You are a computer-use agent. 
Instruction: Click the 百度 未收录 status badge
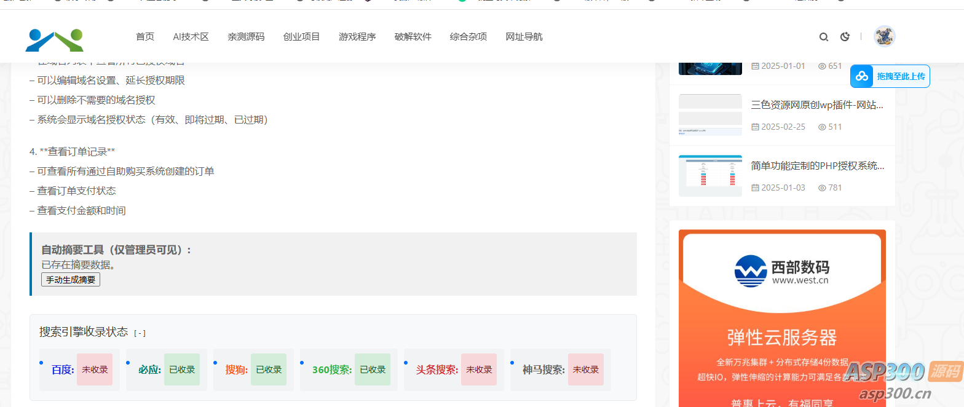click(95, 369)
